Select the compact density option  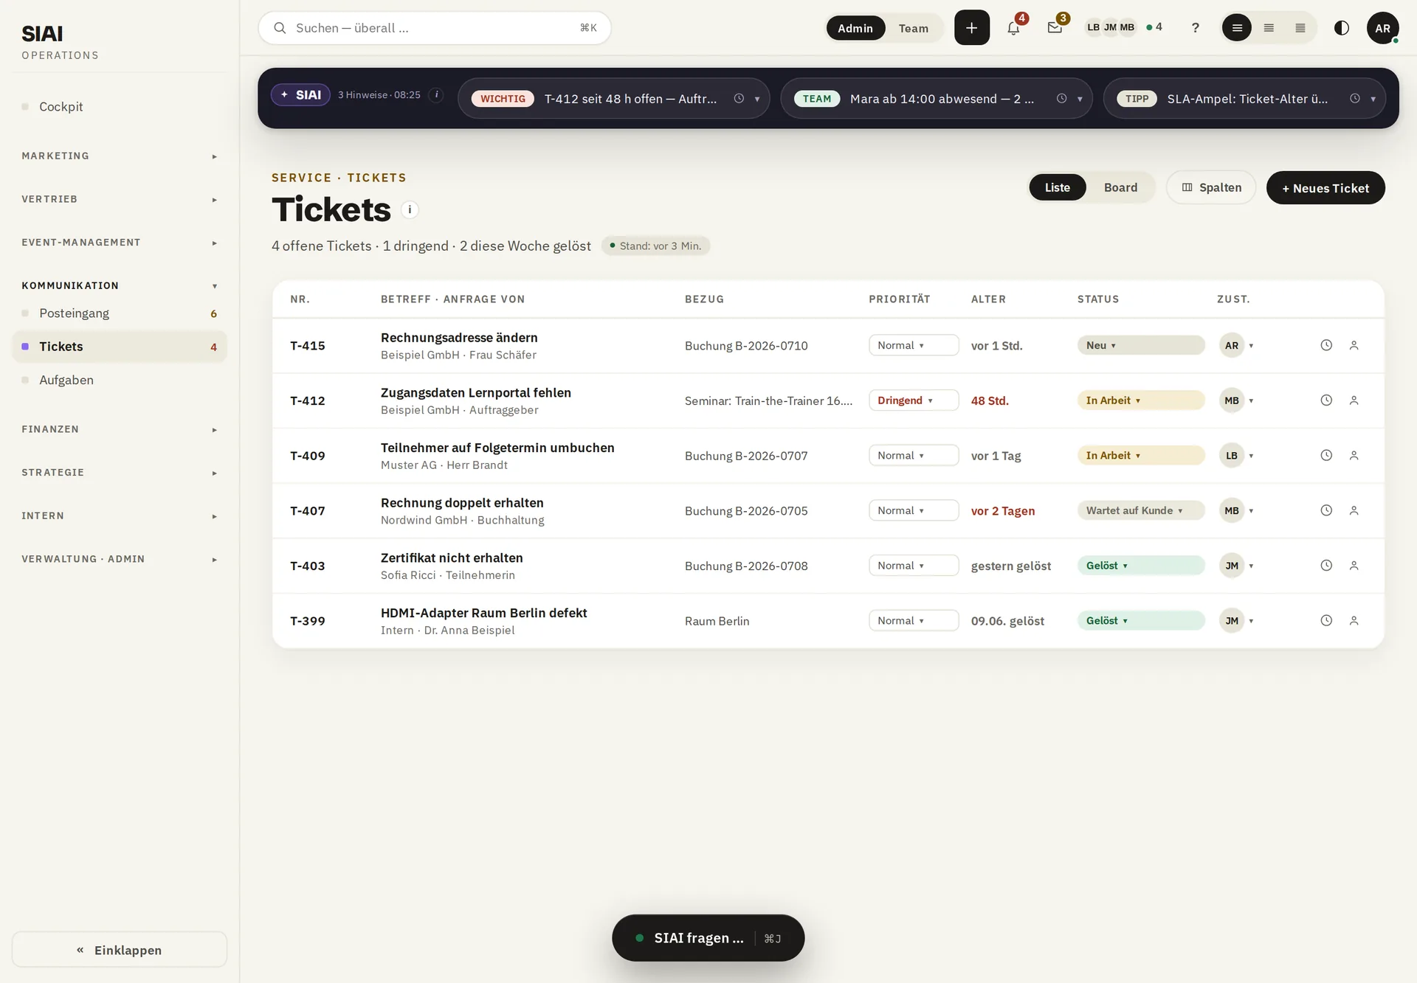pos(1300,28)
